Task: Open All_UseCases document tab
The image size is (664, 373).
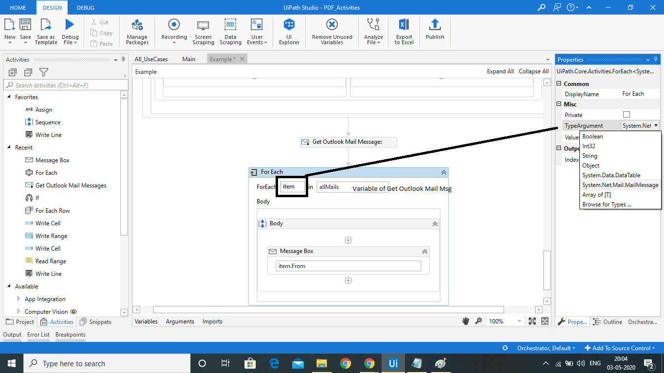Action: pyautogui.click(x=151, y=59)
